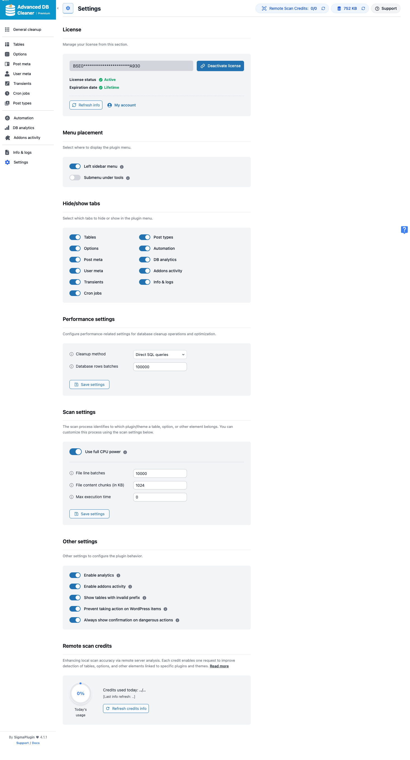Open the Cleanup method dropdown

pos(160,355)
